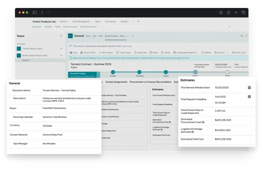The height and width of the screenshot is (169, 263).
Task: Create a New Project from the toolbar
Action: coord(106,53)
